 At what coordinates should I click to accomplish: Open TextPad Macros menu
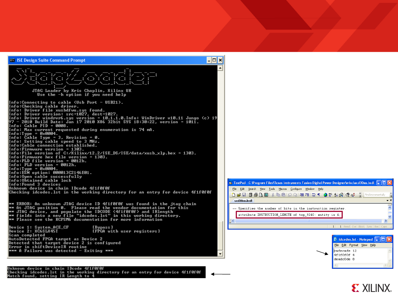[x=282, y=189]
